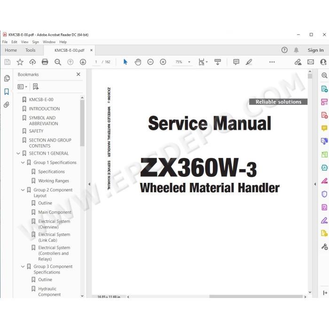Close the KMCSB-E-00.pdf tab
The image size is (329, 329).
pyautogui.click(x=91, y=50)
